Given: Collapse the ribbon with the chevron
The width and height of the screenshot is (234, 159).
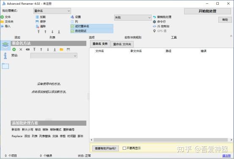Looking at the screenshot, I should click(231, 36).
